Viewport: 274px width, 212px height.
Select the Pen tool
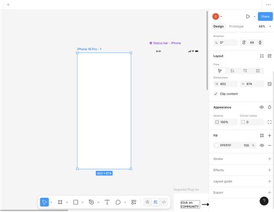click(91, 202)
